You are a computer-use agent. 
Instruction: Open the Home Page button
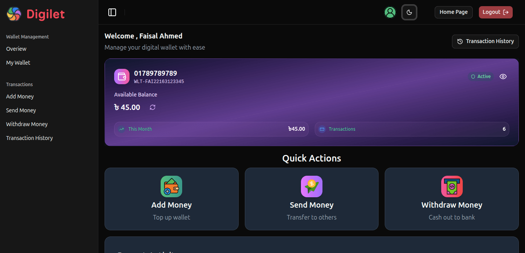point(454,12)
